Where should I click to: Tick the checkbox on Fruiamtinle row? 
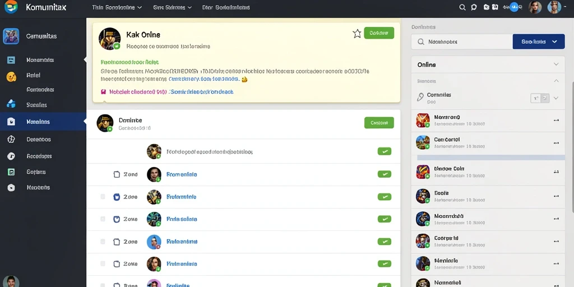[103, 197]
